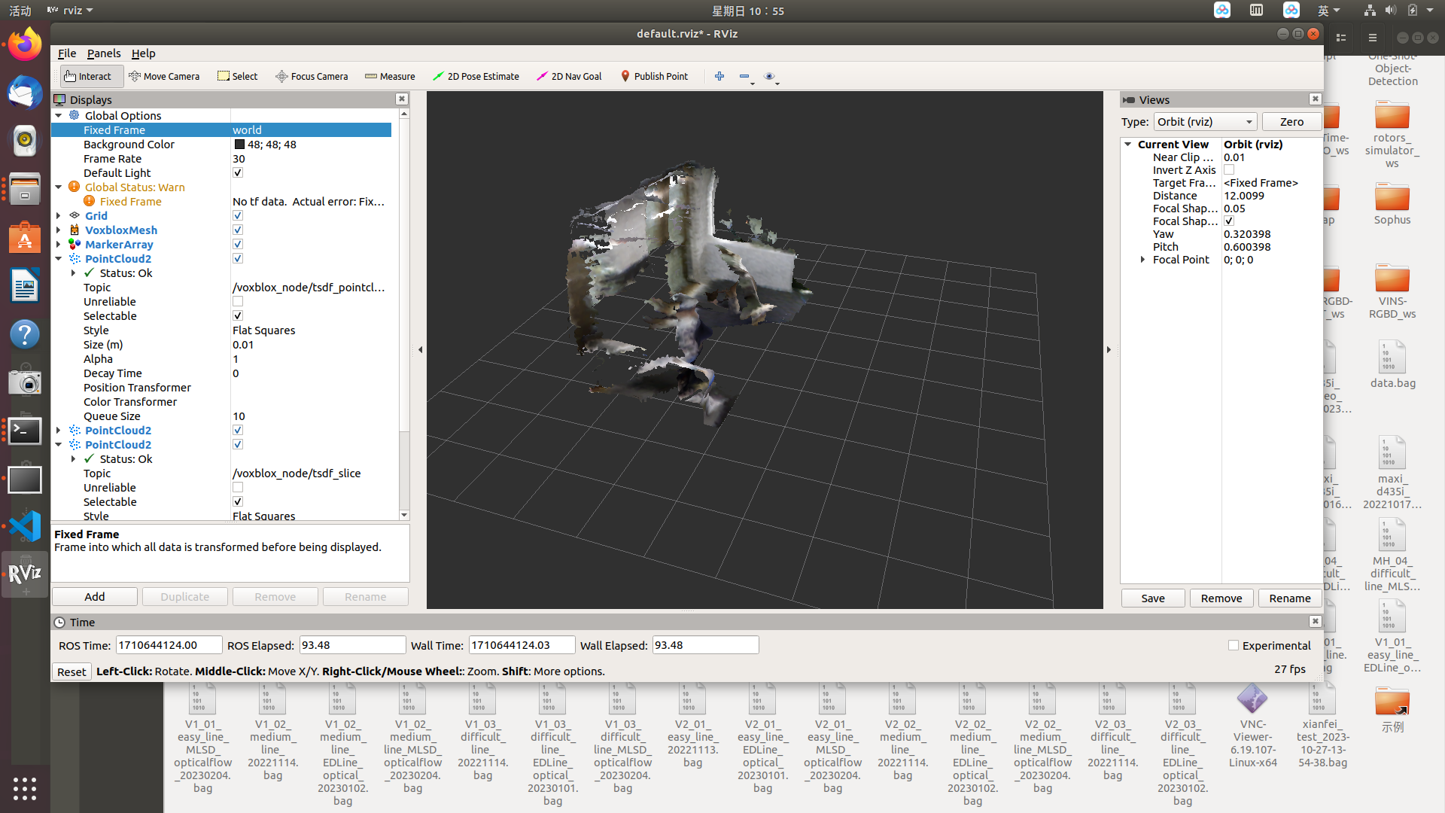
Task: Select the Measure tool
Action: [x=390, y=76]
